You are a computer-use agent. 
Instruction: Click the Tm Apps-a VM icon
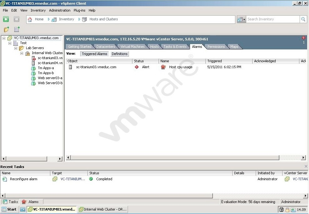click(33, 68)
